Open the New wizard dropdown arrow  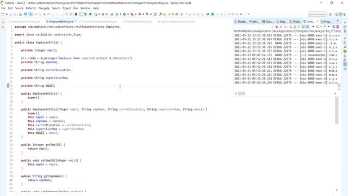pos(7,14)
